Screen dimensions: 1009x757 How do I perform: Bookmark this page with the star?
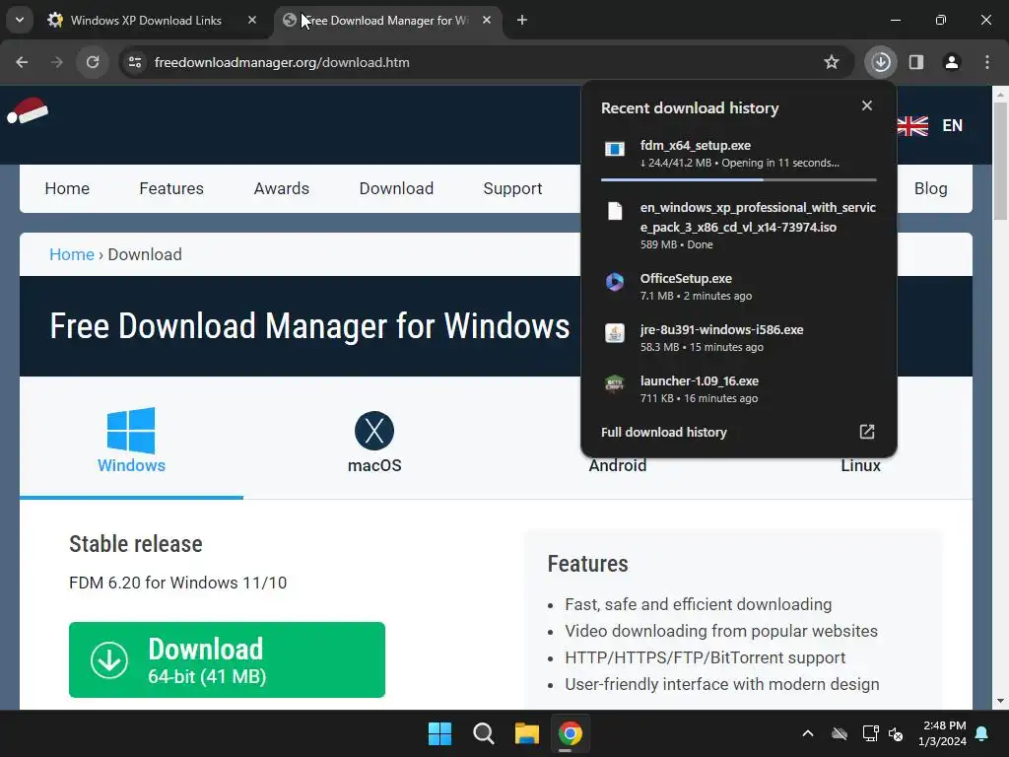click(832, 62)
